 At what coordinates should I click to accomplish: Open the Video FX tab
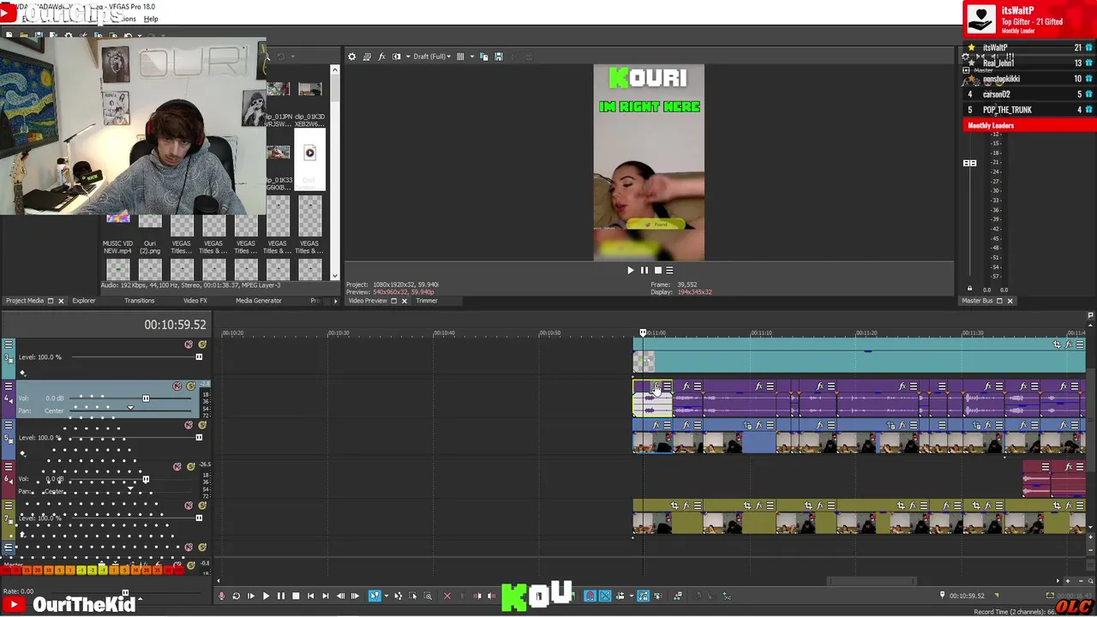point(195,301)
